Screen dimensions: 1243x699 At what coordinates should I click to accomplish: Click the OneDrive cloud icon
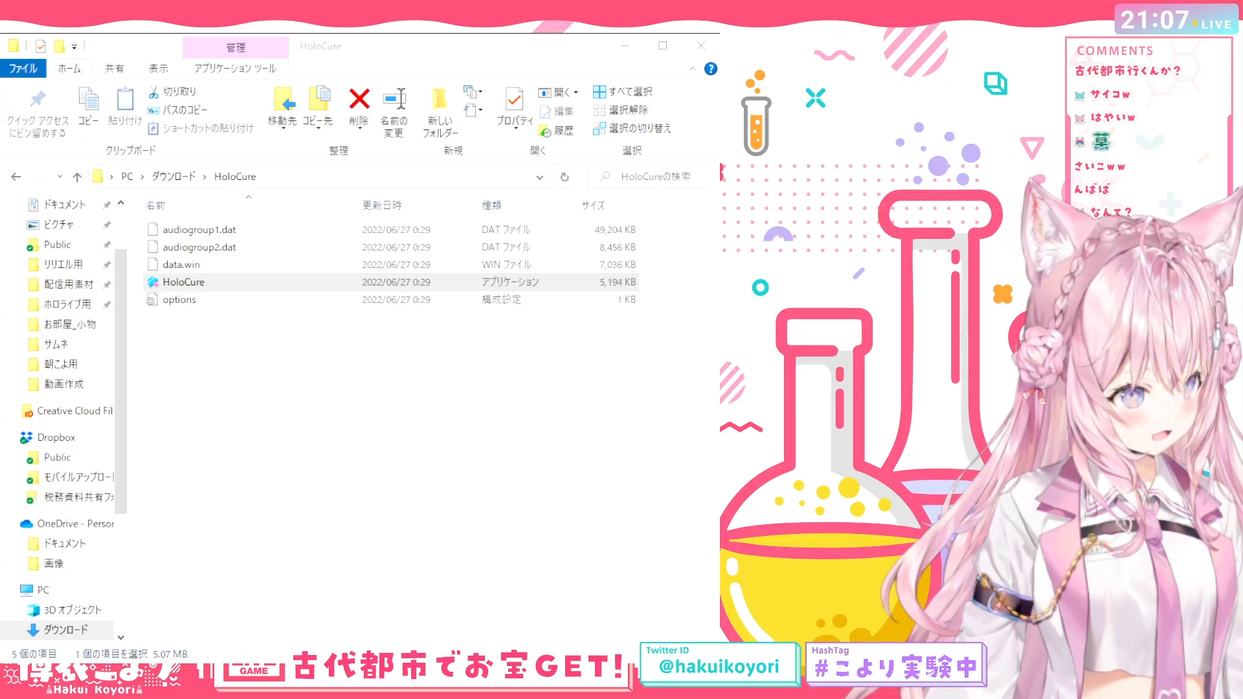[x=27, y=524]
